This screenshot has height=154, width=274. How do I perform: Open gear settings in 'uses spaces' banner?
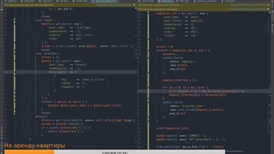[x=268, y=5]
